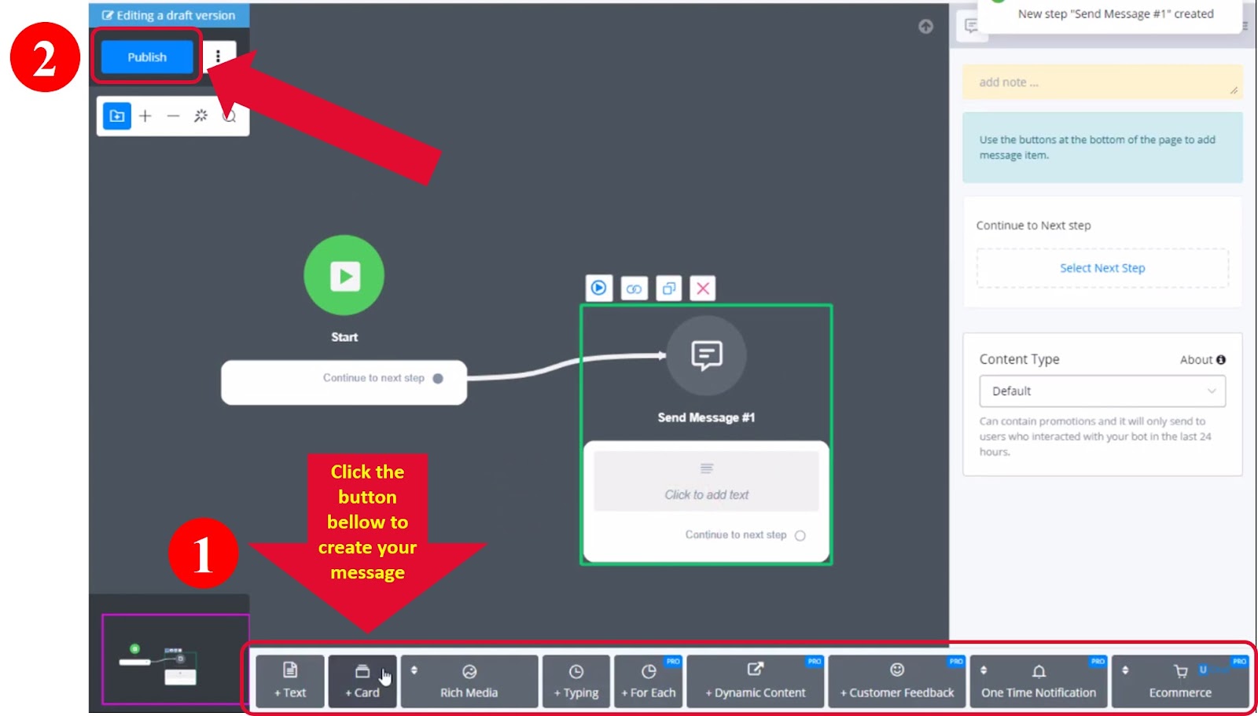Click the 'Editing a draft version' banner
Screen dimensions: 1258x716
tap(169, 15)
